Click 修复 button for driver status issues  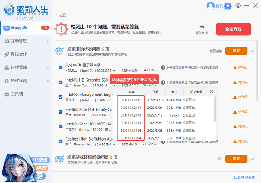click(236, 51)
